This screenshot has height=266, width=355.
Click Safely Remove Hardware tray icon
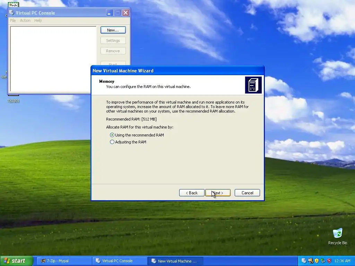coord(323,261)
